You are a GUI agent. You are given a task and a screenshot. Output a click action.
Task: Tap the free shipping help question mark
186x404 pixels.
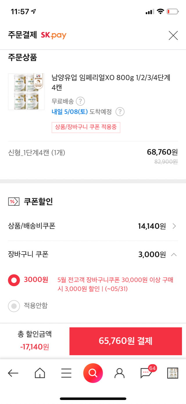pyautogui.click(x=81, y=101)
